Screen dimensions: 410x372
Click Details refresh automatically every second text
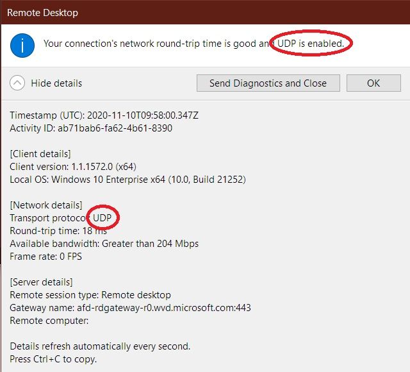100,346
